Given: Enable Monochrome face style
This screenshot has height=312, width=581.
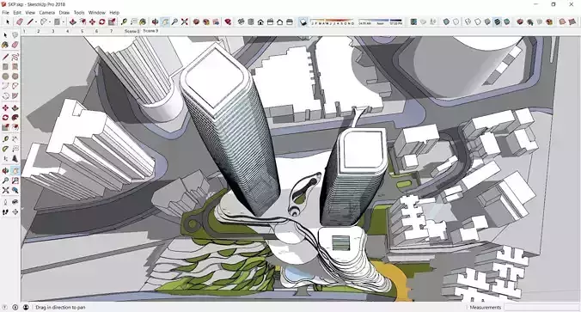Looking at the screenshot, I should click(x=506, y=21).
